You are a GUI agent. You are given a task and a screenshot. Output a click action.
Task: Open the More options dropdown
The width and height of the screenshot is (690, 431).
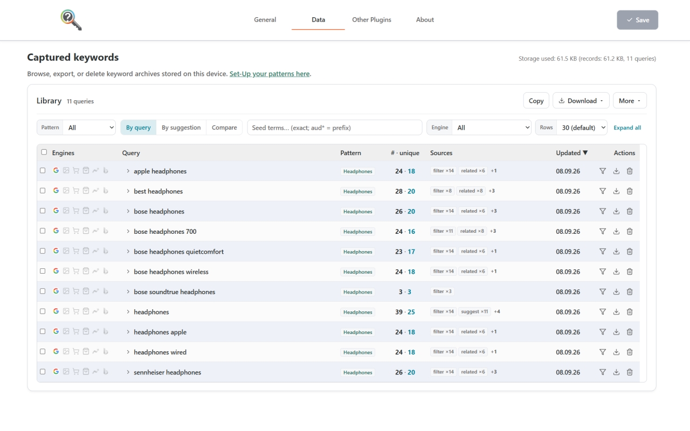coord(630,101)
